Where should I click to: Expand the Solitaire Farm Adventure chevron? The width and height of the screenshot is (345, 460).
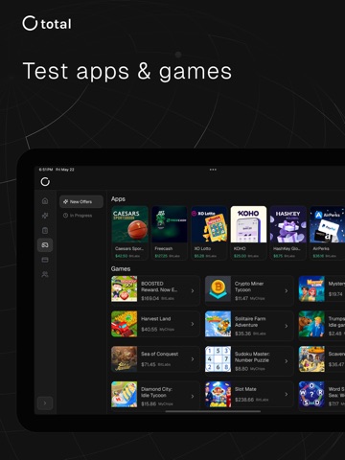[287, 326]
